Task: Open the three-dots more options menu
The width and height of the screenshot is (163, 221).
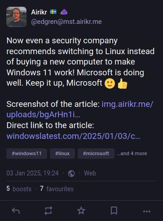Action: (x=147, y=212)
